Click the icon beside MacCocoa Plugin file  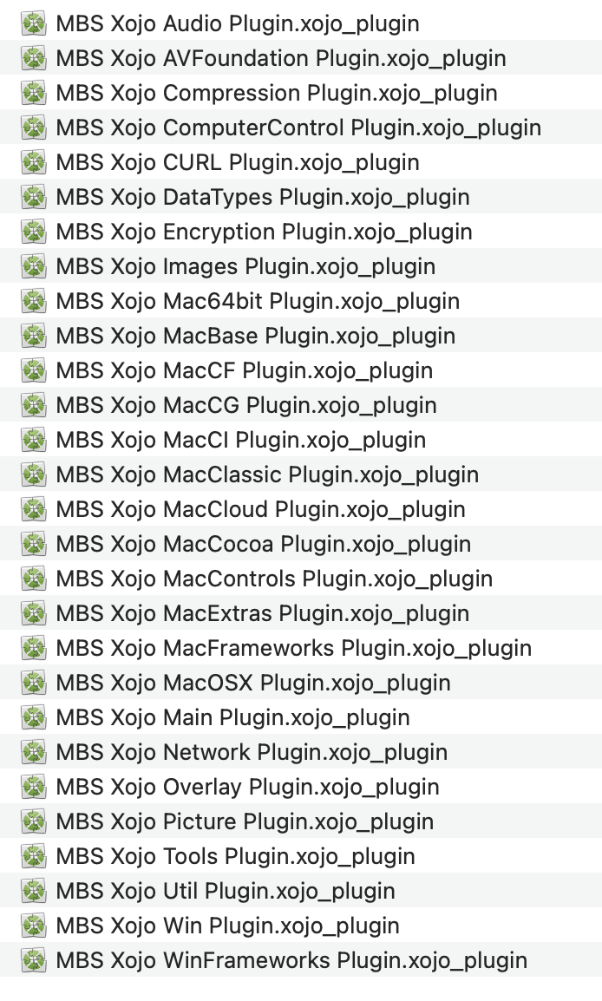(x=33, y=544)
